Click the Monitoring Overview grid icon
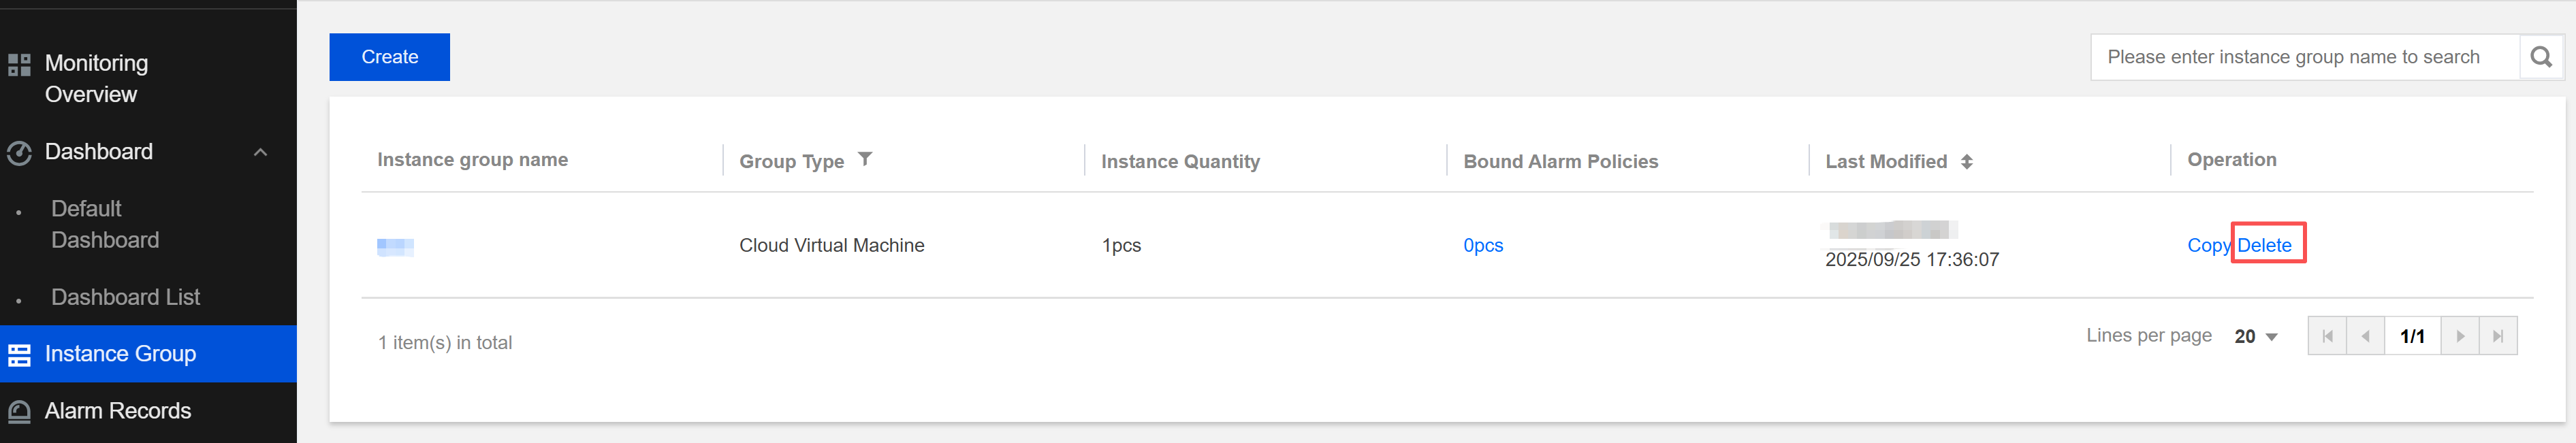 [x=19, y=65]
